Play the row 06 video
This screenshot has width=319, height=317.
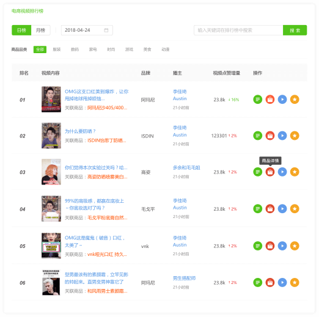coord(282,282)
